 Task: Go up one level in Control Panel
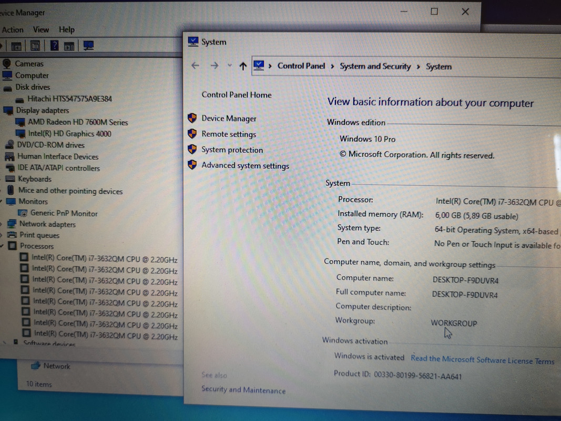243,66
